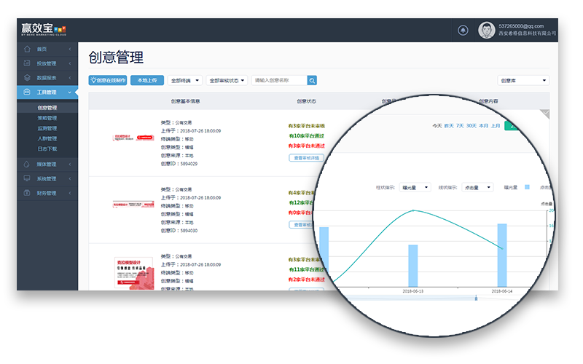Click the 本地上传 button

click(147, 81)
